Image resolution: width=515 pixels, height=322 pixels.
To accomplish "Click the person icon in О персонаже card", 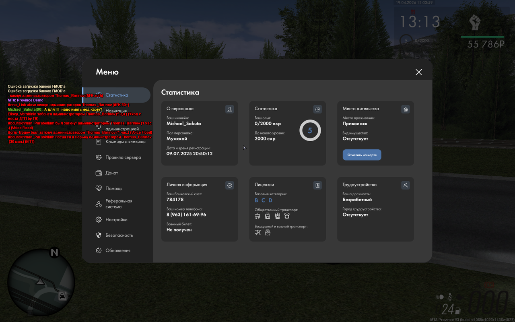I will pos(229,109).
